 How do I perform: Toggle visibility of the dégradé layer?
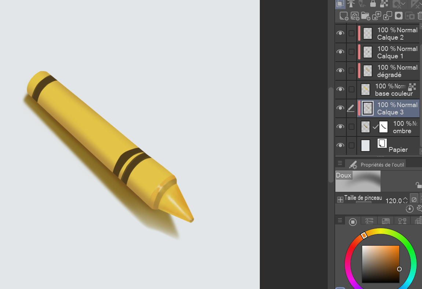[x=341, y=70]
